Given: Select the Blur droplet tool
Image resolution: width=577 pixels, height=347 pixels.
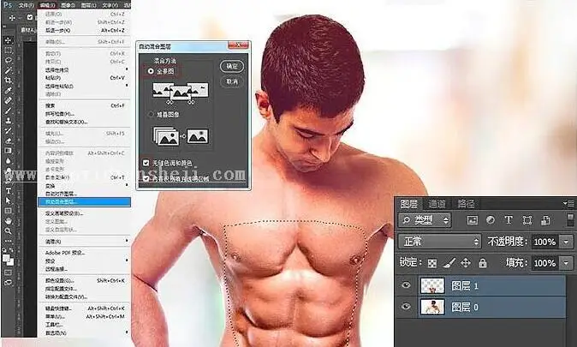Looking at the screenshot, I should tap(8, 160).
